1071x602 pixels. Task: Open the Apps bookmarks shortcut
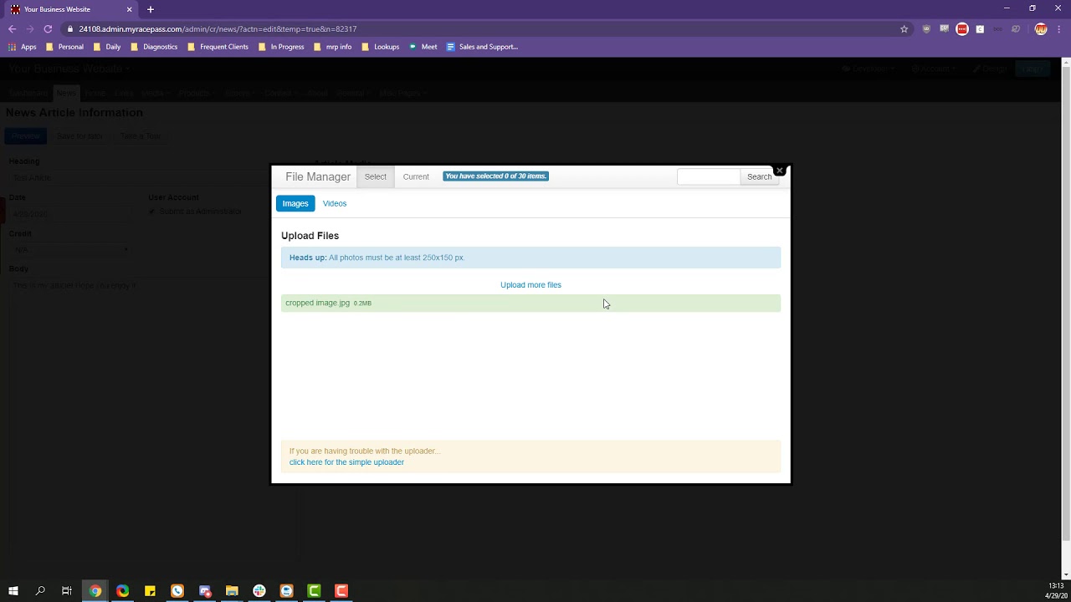pyautogui.click(x=23, y=47)
